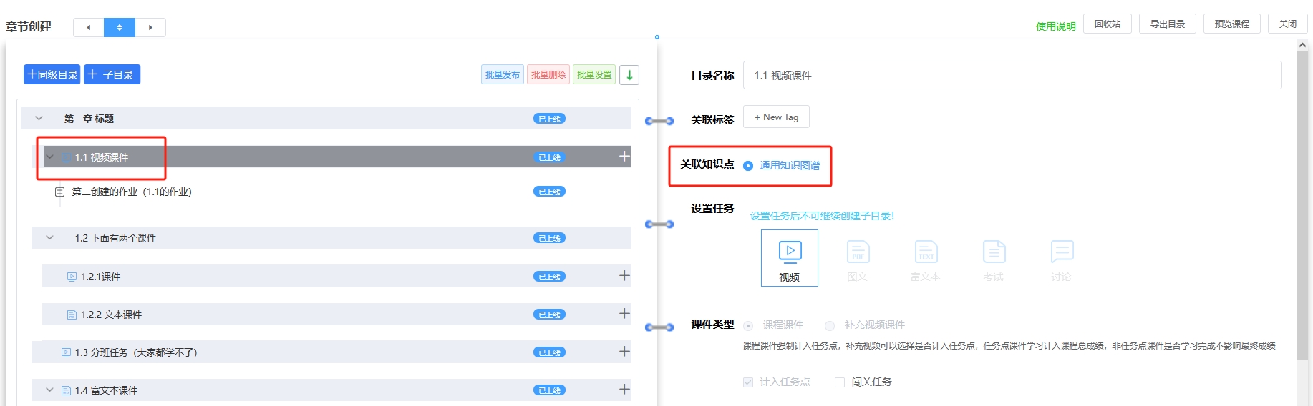Check the 闯关任务 checkbox
The image size is (1313, 406).
click(x=840, y=382)
